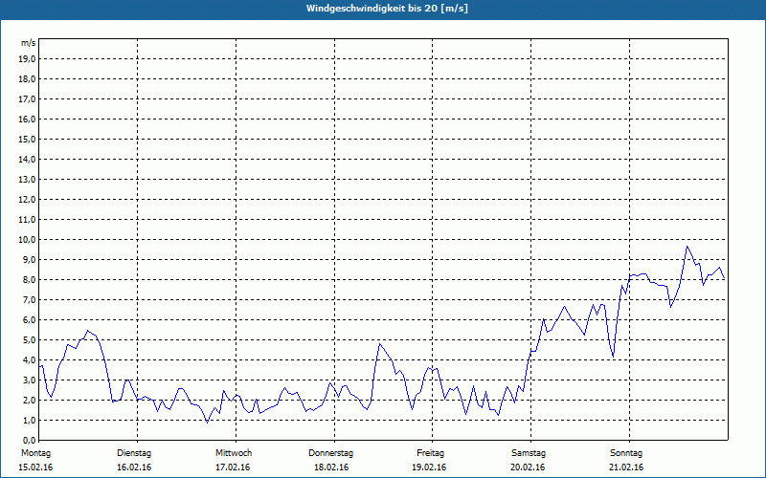Click the 'Montag' day label
The width and height of the screenshot is (766, 478).
tap(35, 453)
